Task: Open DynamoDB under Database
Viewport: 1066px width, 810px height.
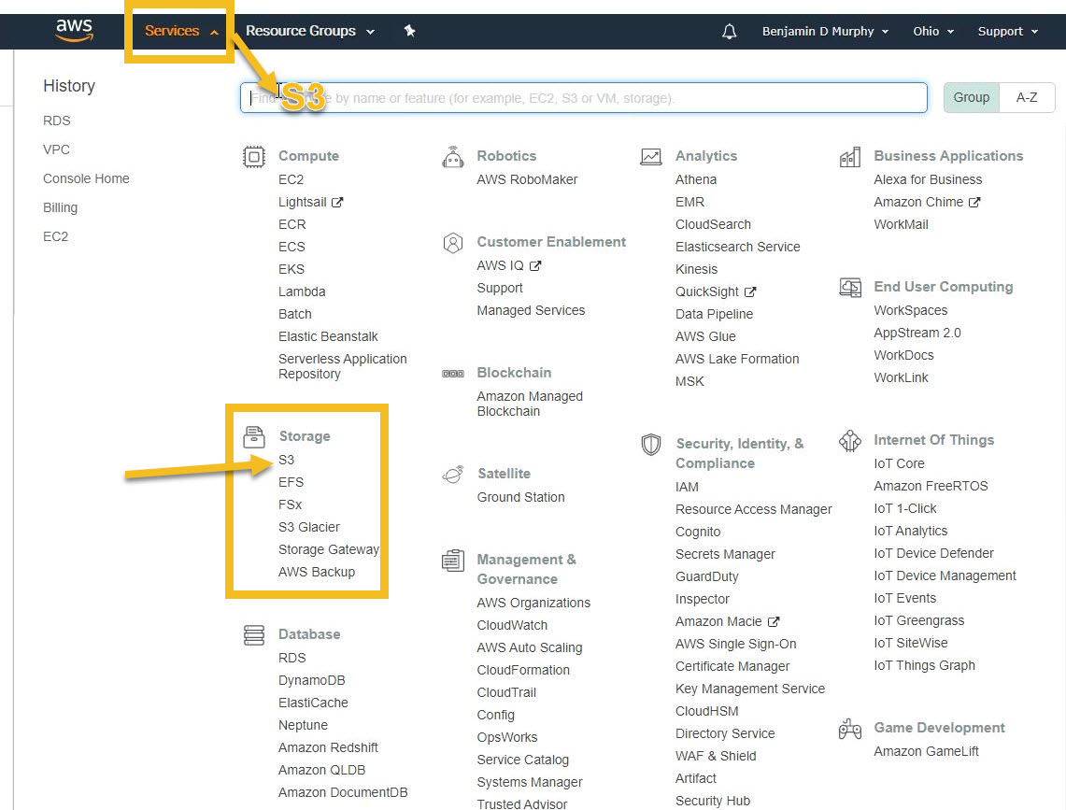Action: coord(311,680)
